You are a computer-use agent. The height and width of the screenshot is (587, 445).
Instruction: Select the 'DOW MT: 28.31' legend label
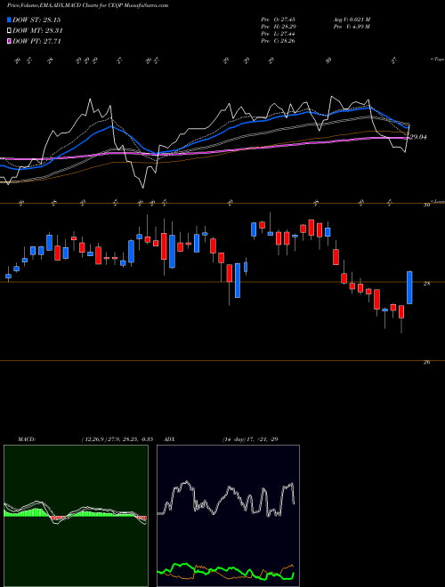(37, 31)
